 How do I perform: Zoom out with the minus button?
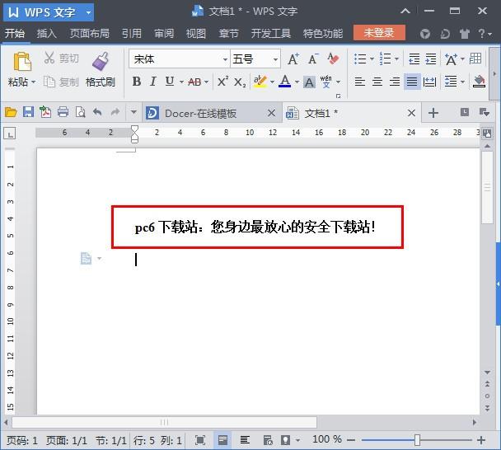coord(351,440)
